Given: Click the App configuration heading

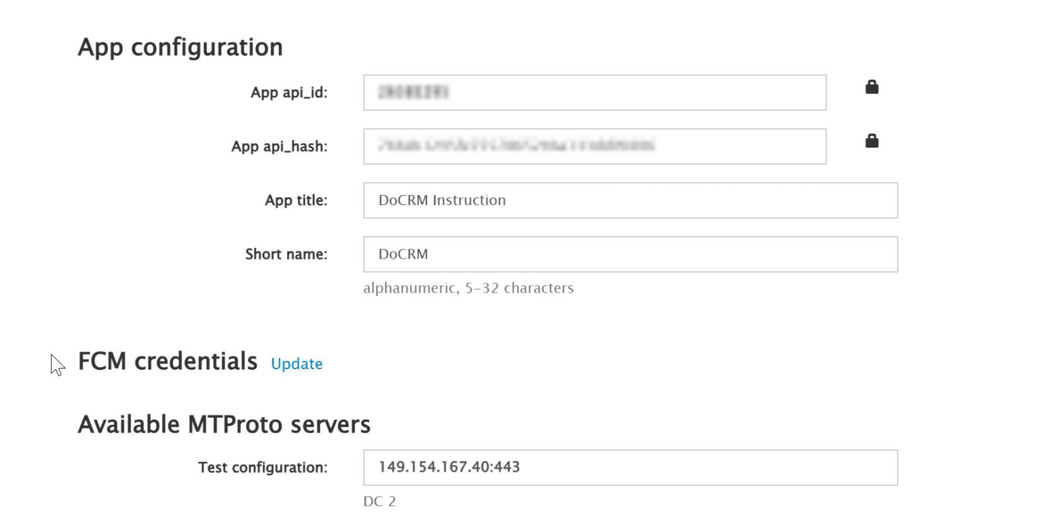Looking at the screenshot, I should tap(180, 47).
